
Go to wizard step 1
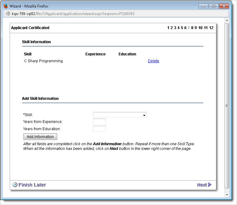click(x=168, y=28)
